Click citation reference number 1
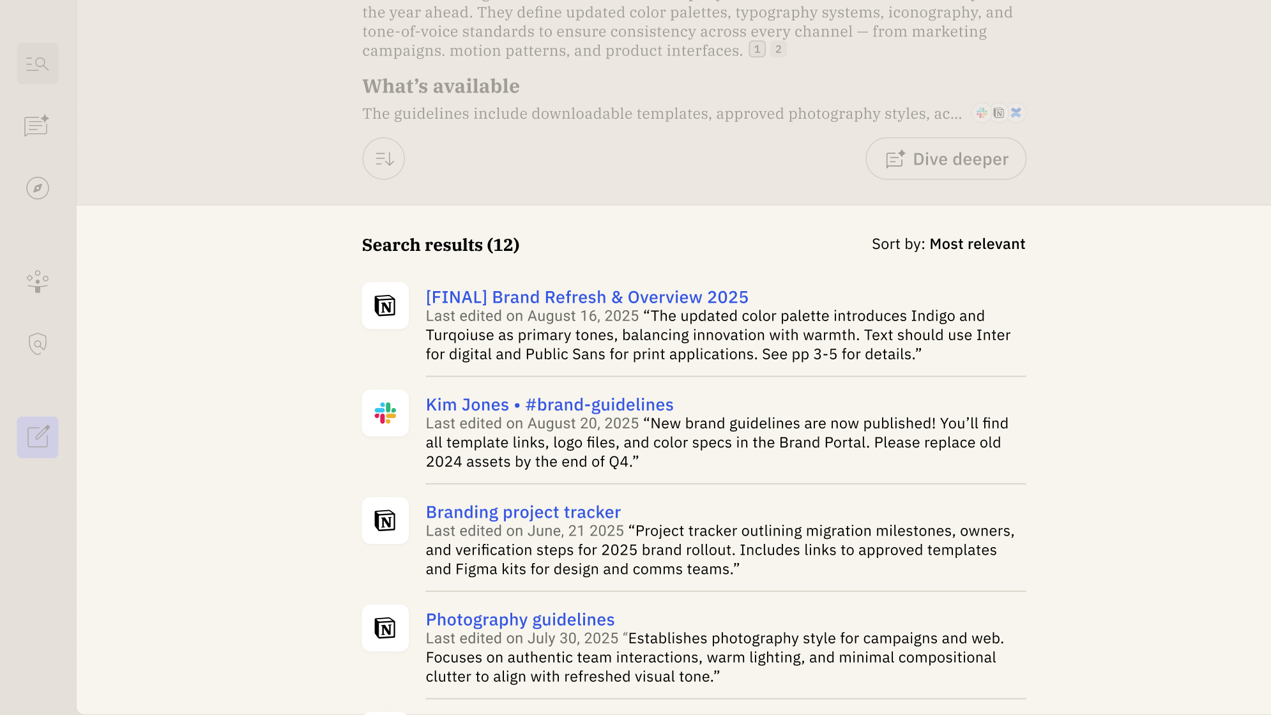This screenshot has height=715, width=1271. pyautogui.click(x=757, y=49)
